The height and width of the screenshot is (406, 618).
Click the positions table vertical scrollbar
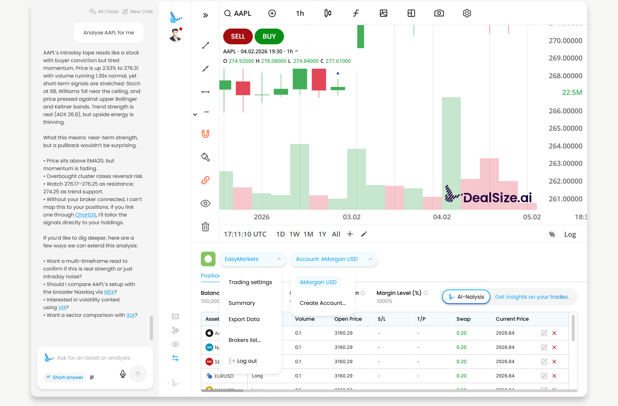pyautogui.click(x=573, y=328)
